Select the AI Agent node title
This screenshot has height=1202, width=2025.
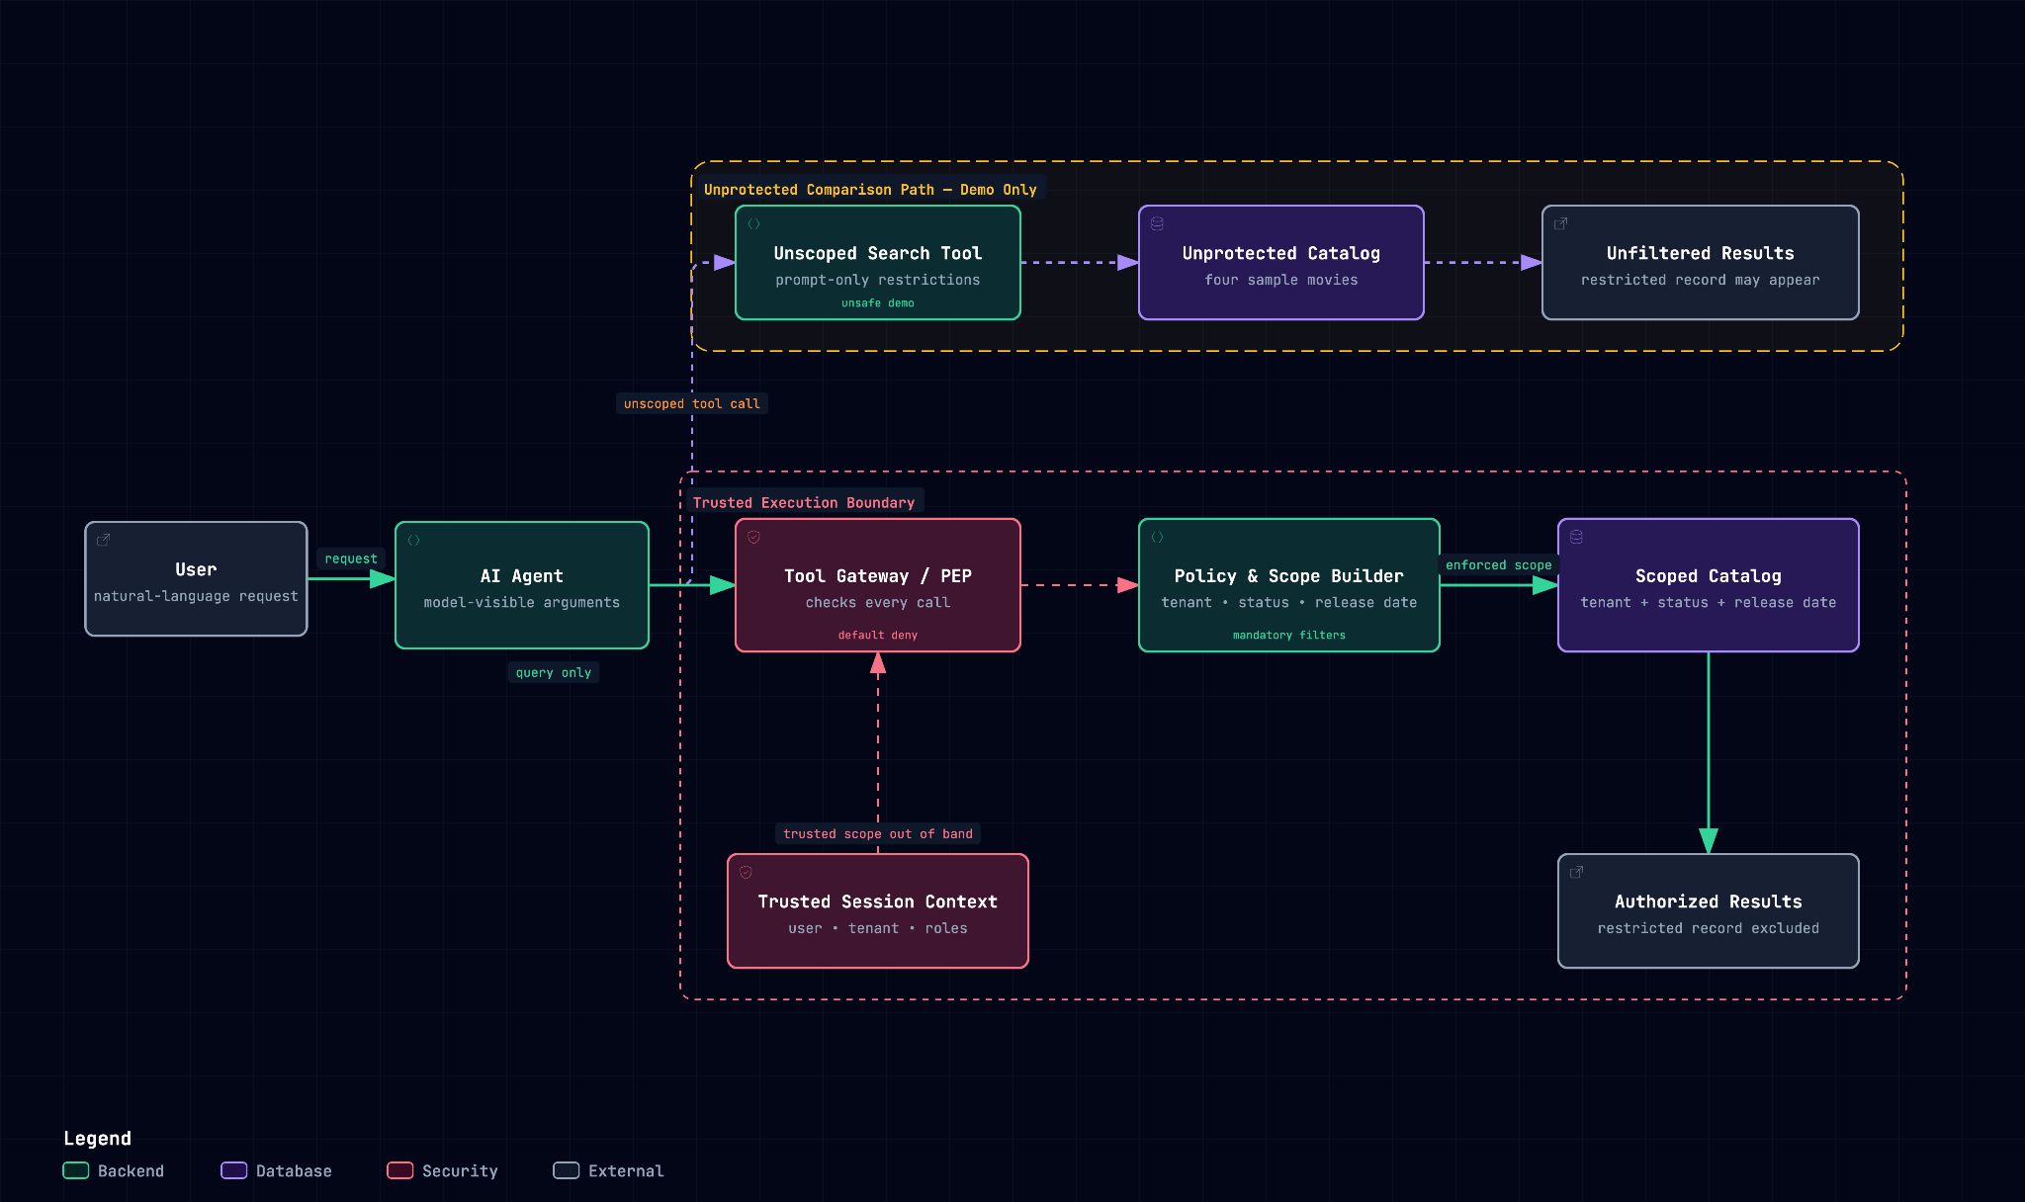tap(522, 576)
